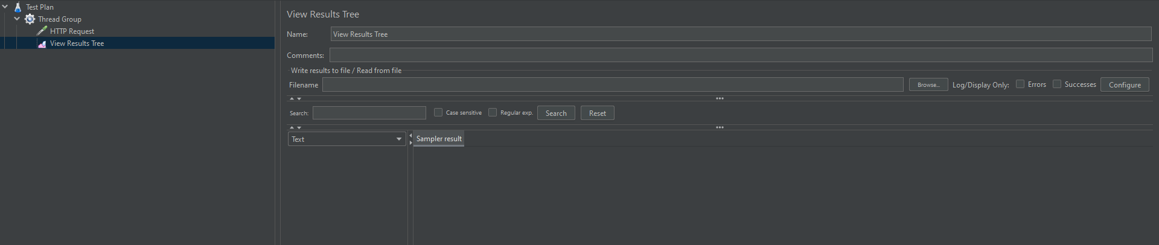
Task: Enable the Errors checkbox
Action: tap(1020, 84)
